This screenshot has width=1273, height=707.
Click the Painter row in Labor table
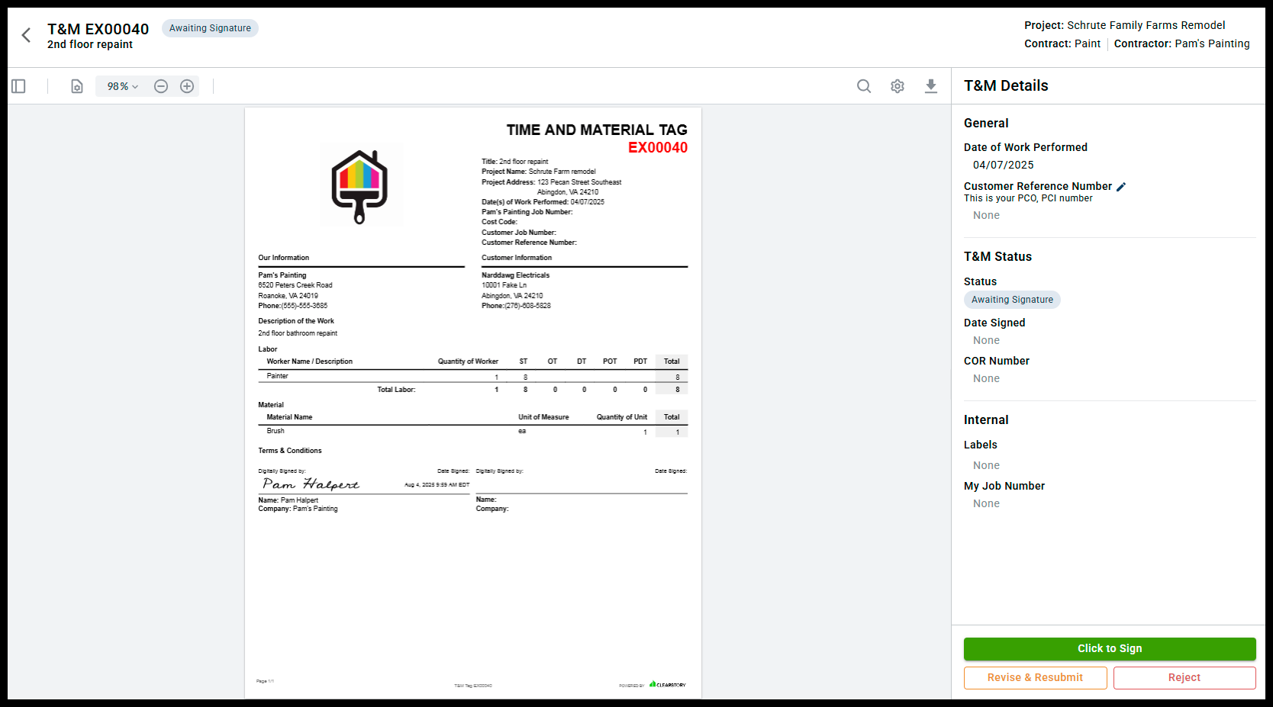coord(473,376)
